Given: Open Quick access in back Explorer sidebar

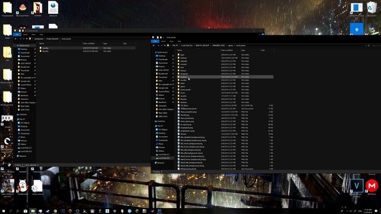Looking at the screenshot, I should point(24,46).
